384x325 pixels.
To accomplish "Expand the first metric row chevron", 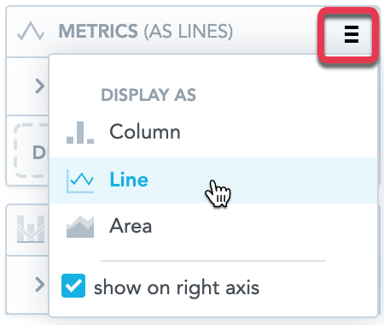I will point(40,86).
